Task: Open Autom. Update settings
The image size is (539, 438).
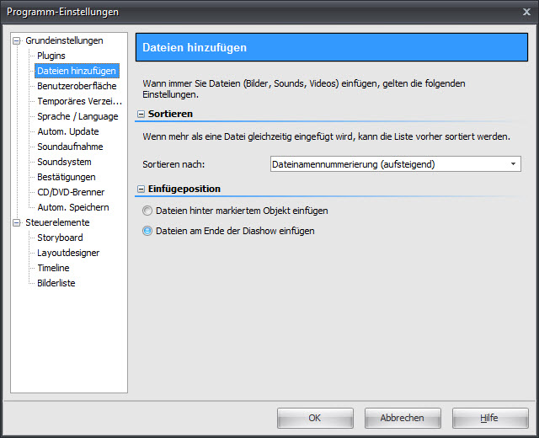Action: pos(67,131)
